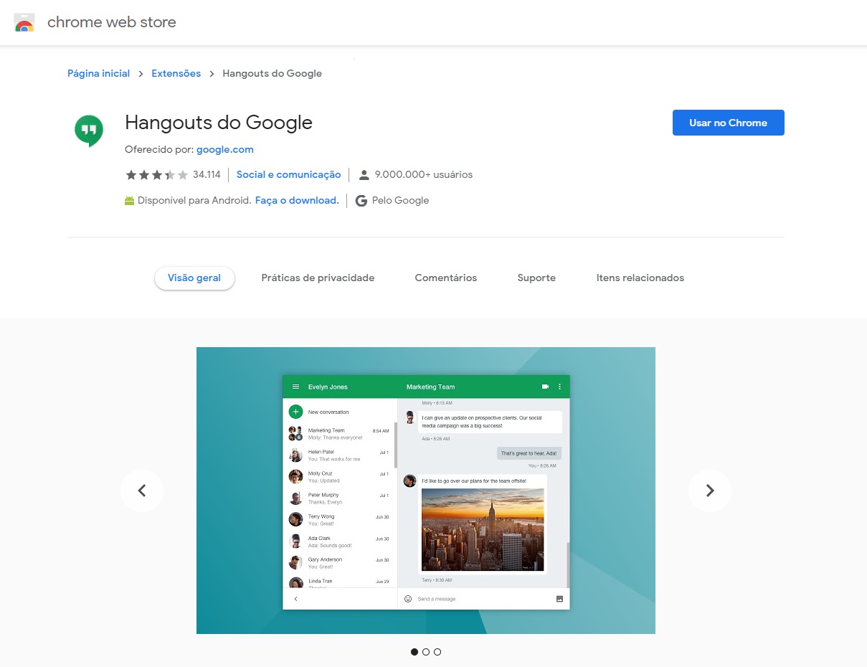Click the Google G logo icon
Image resolution: width=867 pixels, height=667 pixels.
pyautogui.click(x=361, y=201)
